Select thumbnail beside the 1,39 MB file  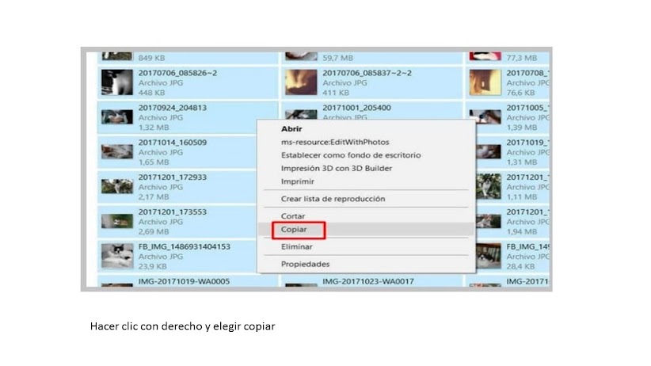click(x=485, y=116)
